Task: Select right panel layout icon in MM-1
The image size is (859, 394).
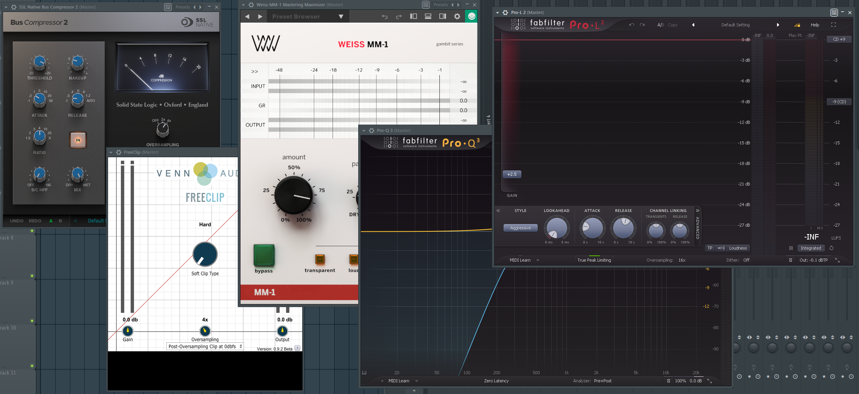Action: click(x=443, y=16)
